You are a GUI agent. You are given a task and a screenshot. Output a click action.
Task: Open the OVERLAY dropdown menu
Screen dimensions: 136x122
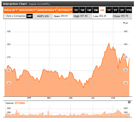pos(11,10)
